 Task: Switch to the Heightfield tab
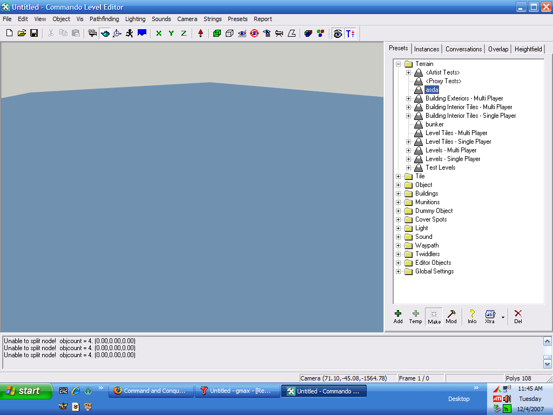(528, 49)
